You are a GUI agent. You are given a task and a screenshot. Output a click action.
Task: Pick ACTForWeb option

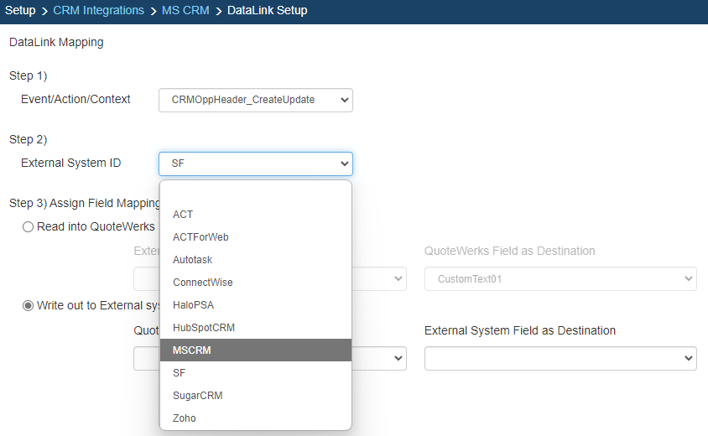coord(255,237)
